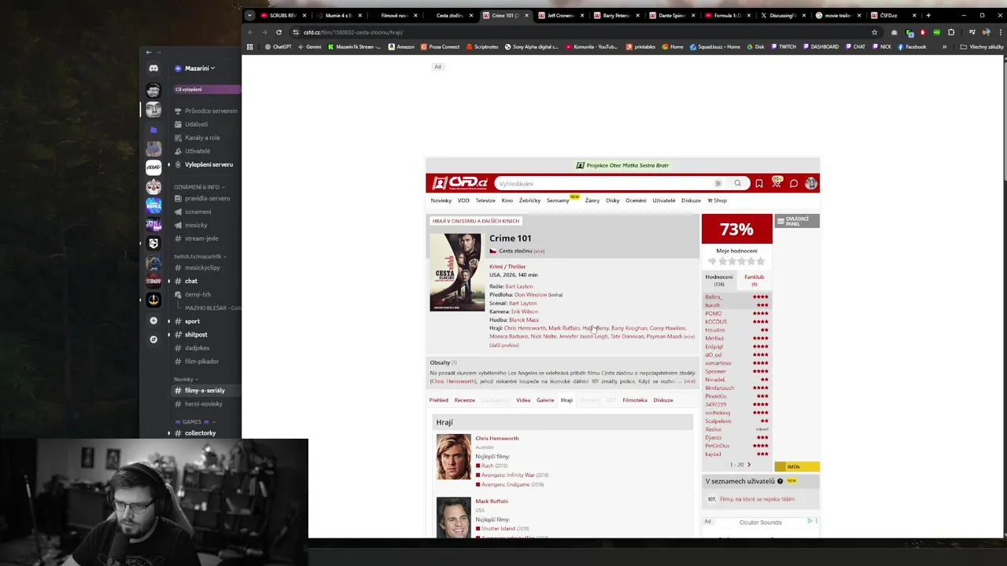1007x566 pixels.
Task: Open the TWITCH bookmark
Action: click(x=783, y=46)
